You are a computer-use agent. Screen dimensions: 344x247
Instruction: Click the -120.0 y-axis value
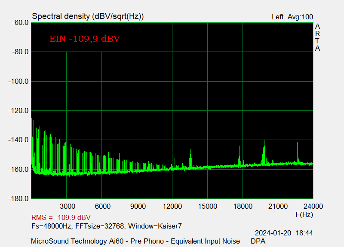(18, 111)
